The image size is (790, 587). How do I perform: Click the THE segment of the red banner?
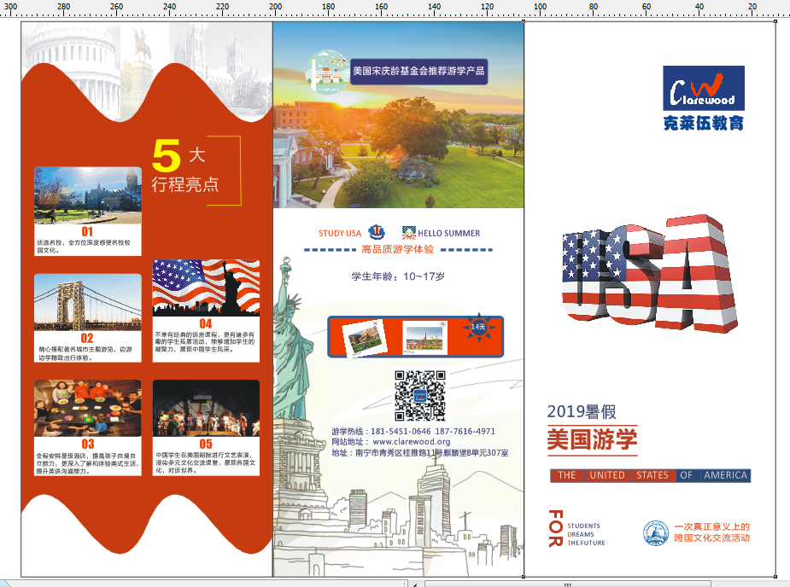point(567,475)
